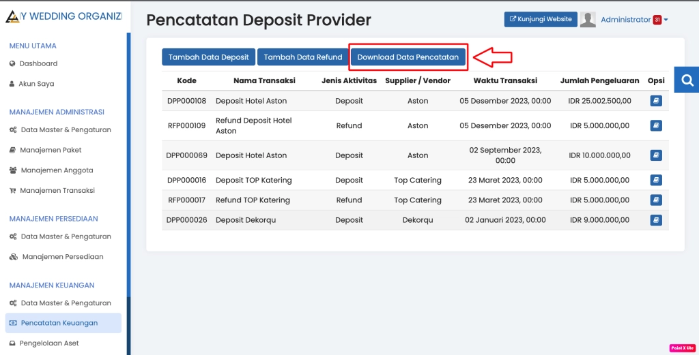The width and height of the screenshot is (699, 355).
Task: Open detail icon for DPP000016 row
Action: click(655, 180)
